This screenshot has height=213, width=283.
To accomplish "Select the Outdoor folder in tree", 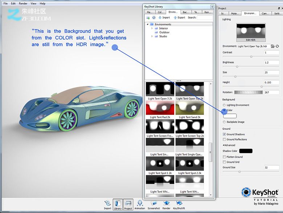I will [164, 32].
